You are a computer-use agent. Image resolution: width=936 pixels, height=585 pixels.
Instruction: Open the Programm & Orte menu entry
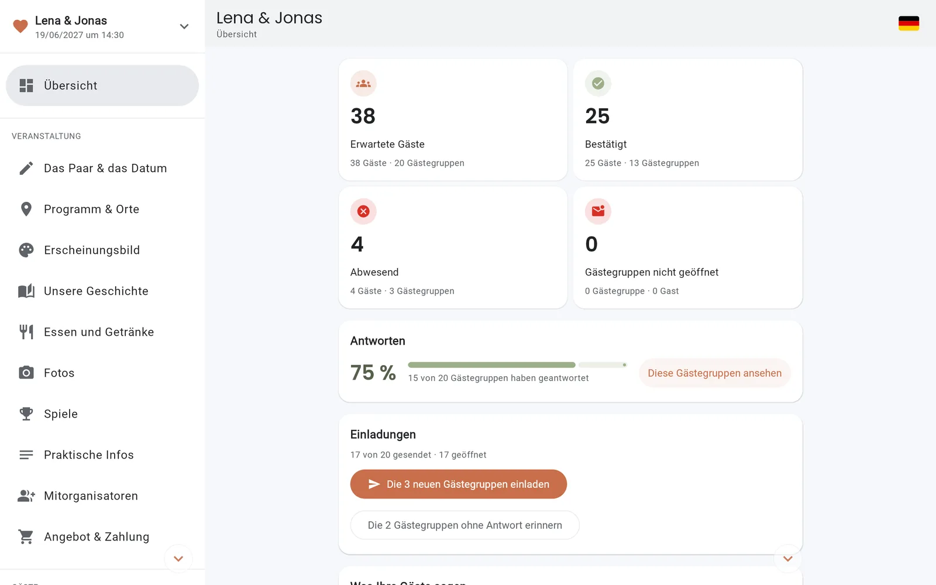click(102, 209)
